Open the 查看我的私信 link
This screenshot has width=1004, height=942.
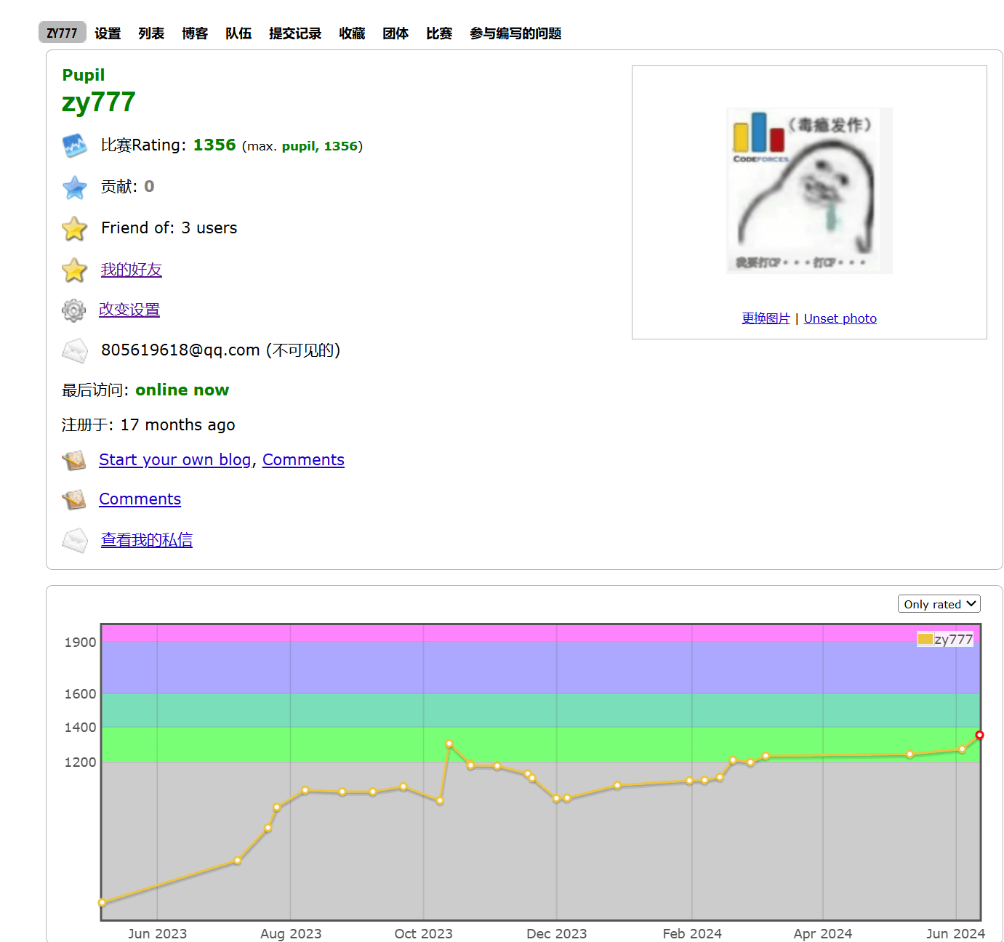pos(146,540)
